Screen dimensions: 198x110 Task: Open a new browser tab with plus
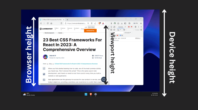pyautogui.click(x=67, y=20)
